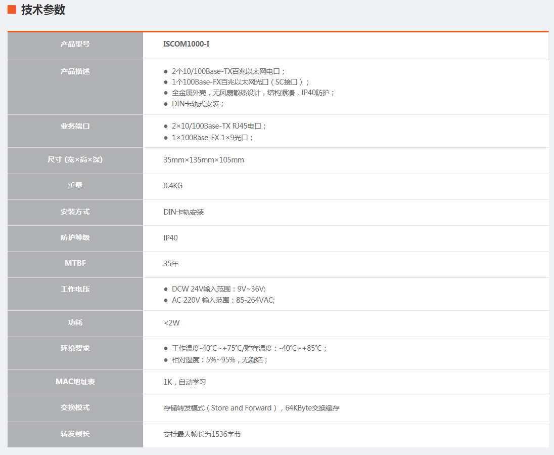The image size is (554, 455).
Task: Click the 产品描述 row label
Action: point(75,71)
